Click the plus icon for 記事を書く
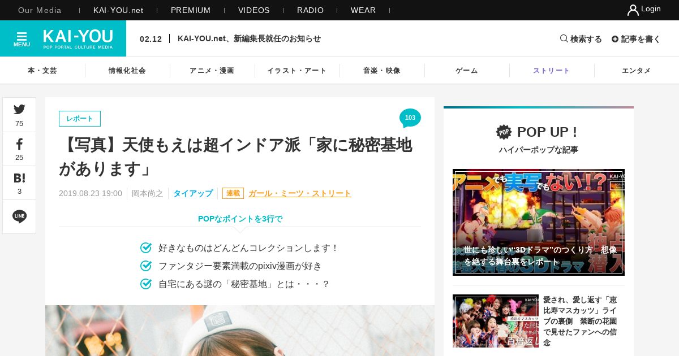 pos(615,39)
